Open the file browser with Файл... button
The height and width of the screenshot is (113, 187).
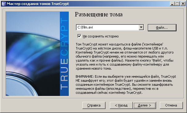point(162,28)
